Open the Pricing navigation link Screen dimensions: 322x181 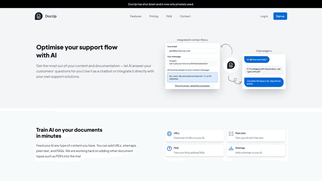(x=153, y=16)
